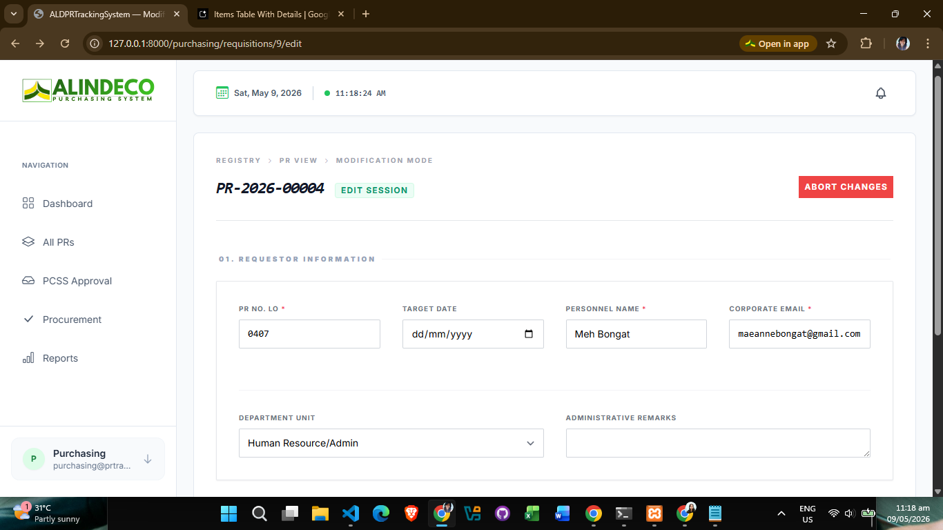The width and height of the screenshot is (943, 530).
Task: Open the browser tab search dropdown arrow
Action: (x=13, y=14)
